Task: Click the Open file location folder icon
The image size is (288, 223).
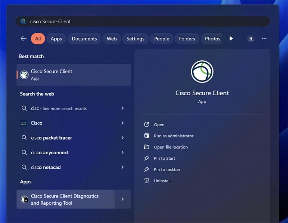Action: (147, 147)
